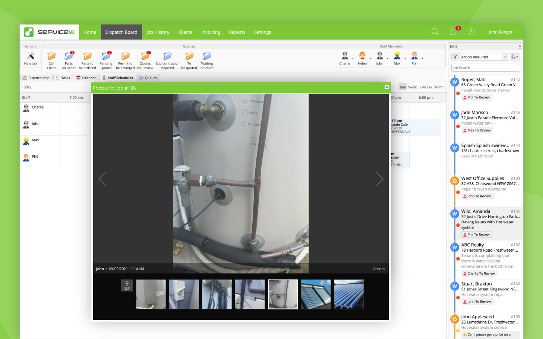Click into the Job Search field
Image resolution: width=543 pixels, height=339 pixels.
coord(486,68)
